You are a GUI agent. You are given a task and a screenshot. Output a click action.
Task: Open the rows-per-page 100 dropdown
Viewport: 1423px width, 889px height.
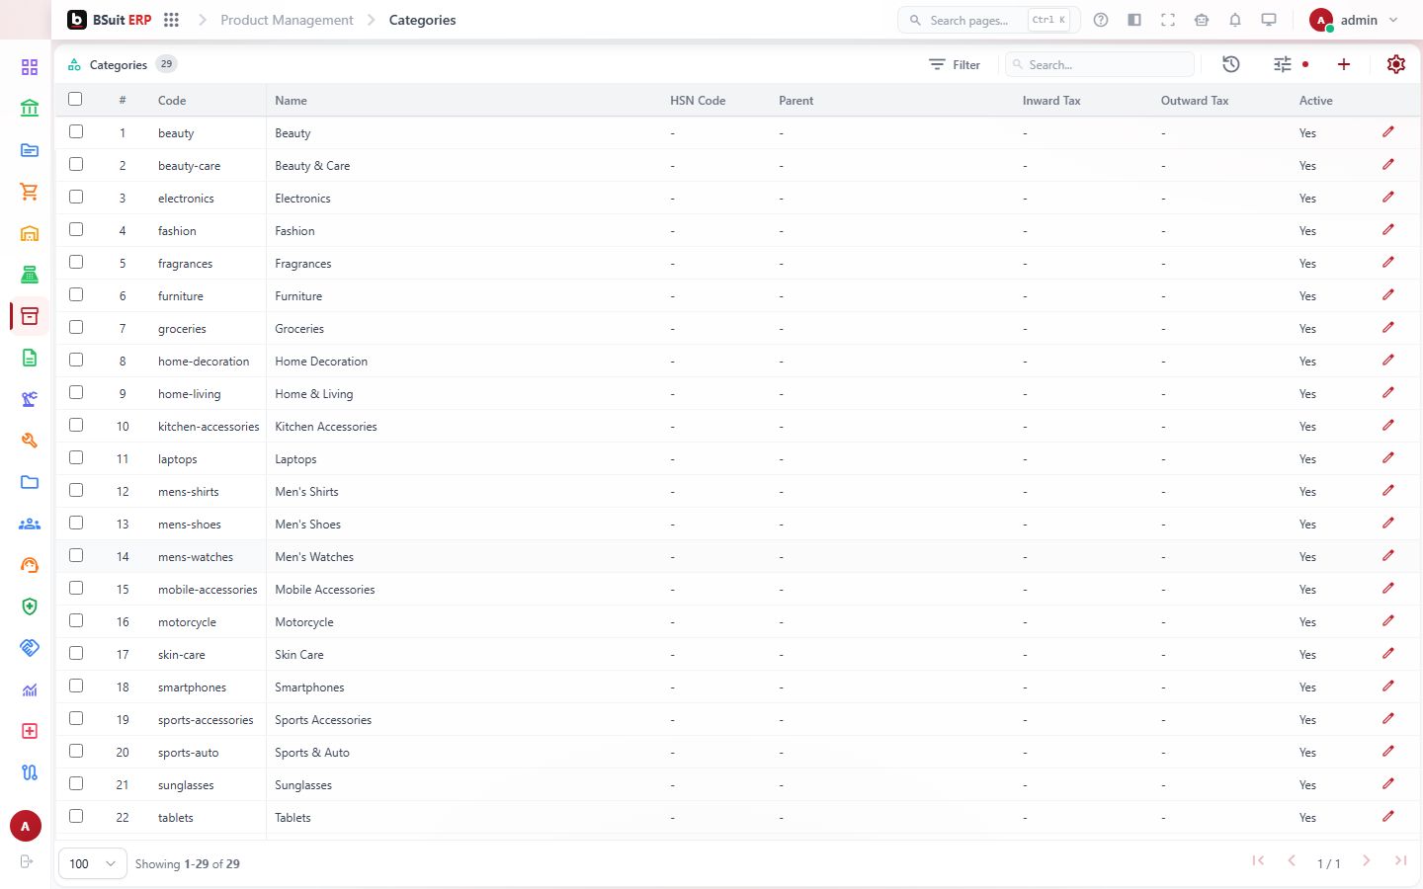[x=93, y=863]
